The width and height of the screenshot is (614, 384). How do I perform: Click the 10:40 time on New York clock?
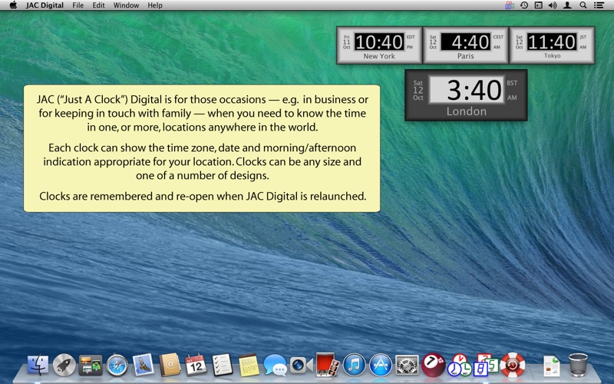point(379,42)
